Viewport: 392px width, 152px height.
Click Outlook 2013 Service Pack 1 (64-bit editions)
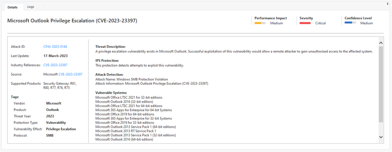click(x=136, y=127)
